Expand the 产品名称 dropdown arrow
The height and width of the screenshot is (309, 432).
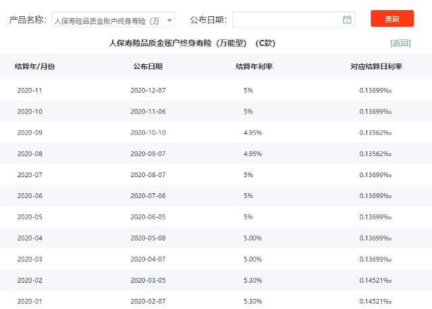click(x=169, y=20)
